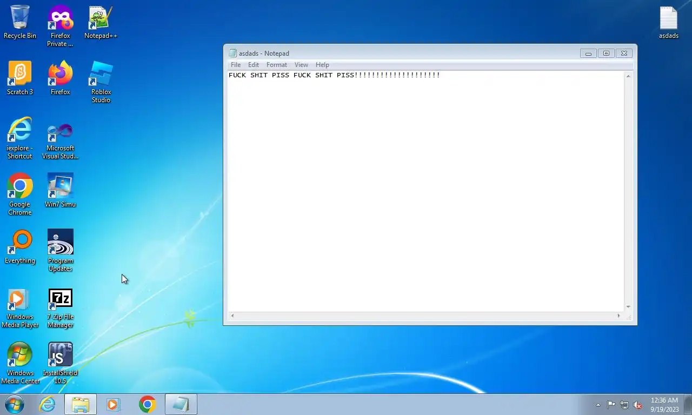The image size is (692, 415).
Task: Select the Win7 Simu desktop icon
Action: (x=60, y=191)
